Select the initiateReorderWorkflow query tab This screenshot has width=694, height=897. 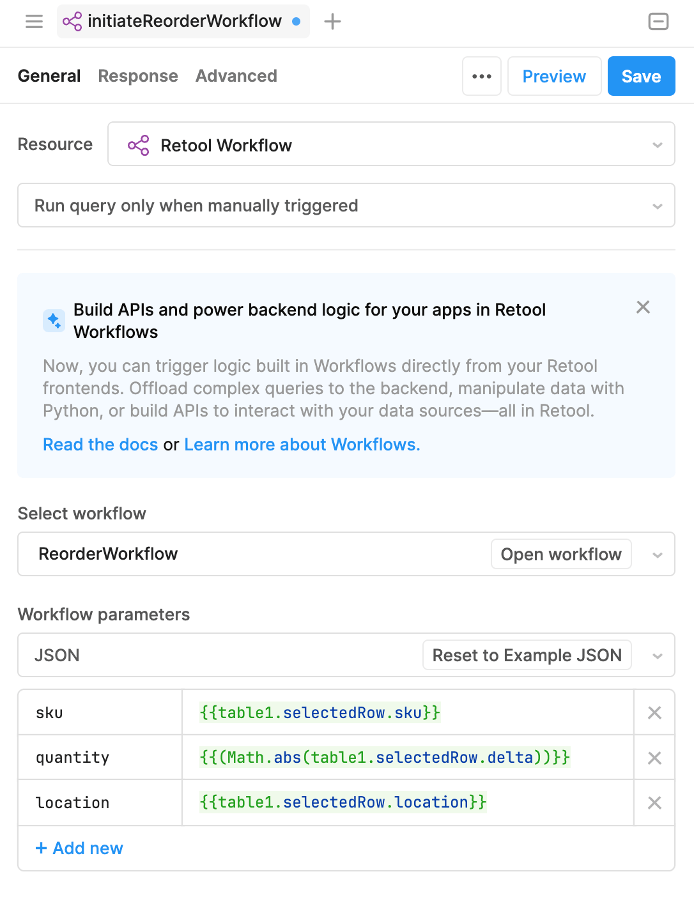[183, 21]
